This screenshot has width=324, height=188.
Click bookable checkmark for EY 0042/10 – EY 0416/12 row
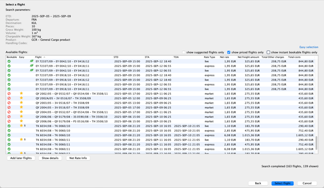(9, 61)
